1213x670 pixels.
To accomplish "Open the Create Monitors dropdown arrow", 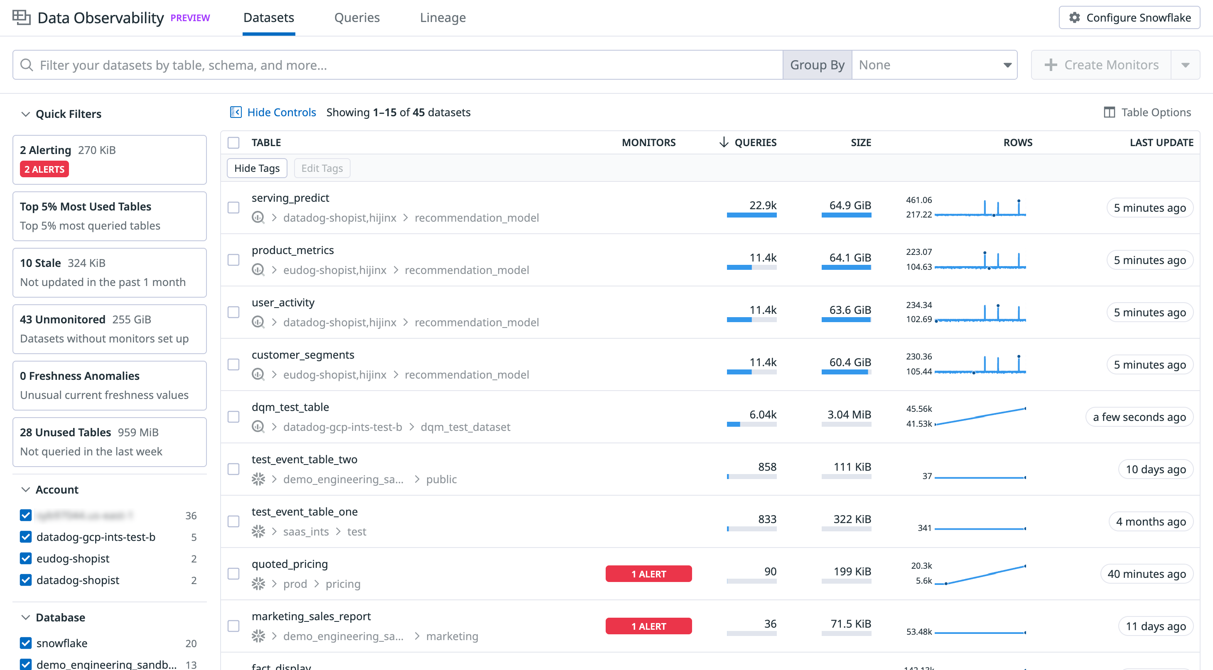I will coord(1185,65).
